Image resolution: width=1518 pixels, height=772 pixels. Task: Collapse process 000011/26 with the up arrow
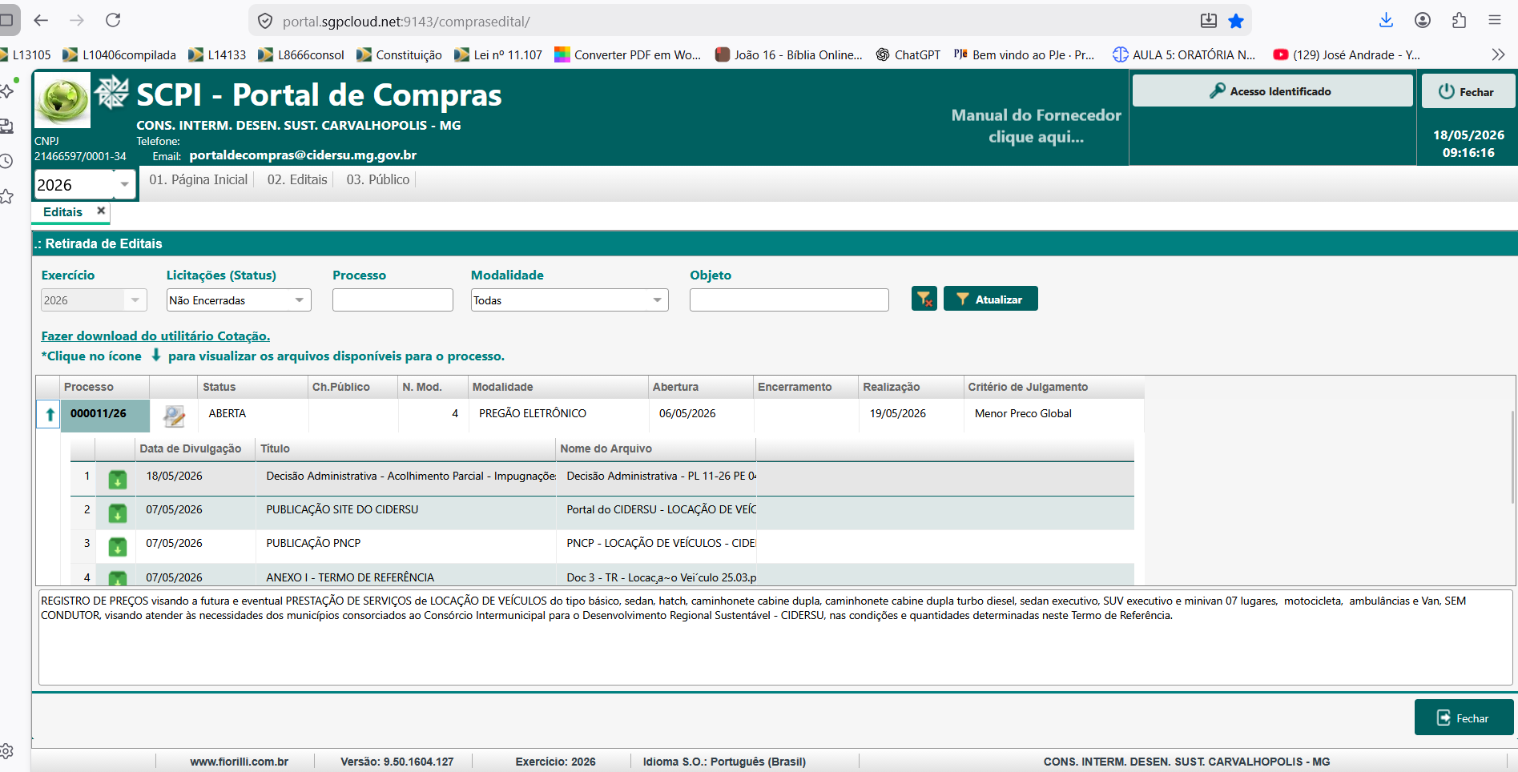tap(50, 414)
